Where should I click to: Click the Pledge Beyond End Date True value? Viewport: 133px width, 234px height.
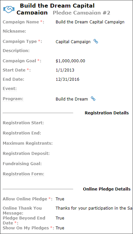pyautogui.click(x=60, y=218)
